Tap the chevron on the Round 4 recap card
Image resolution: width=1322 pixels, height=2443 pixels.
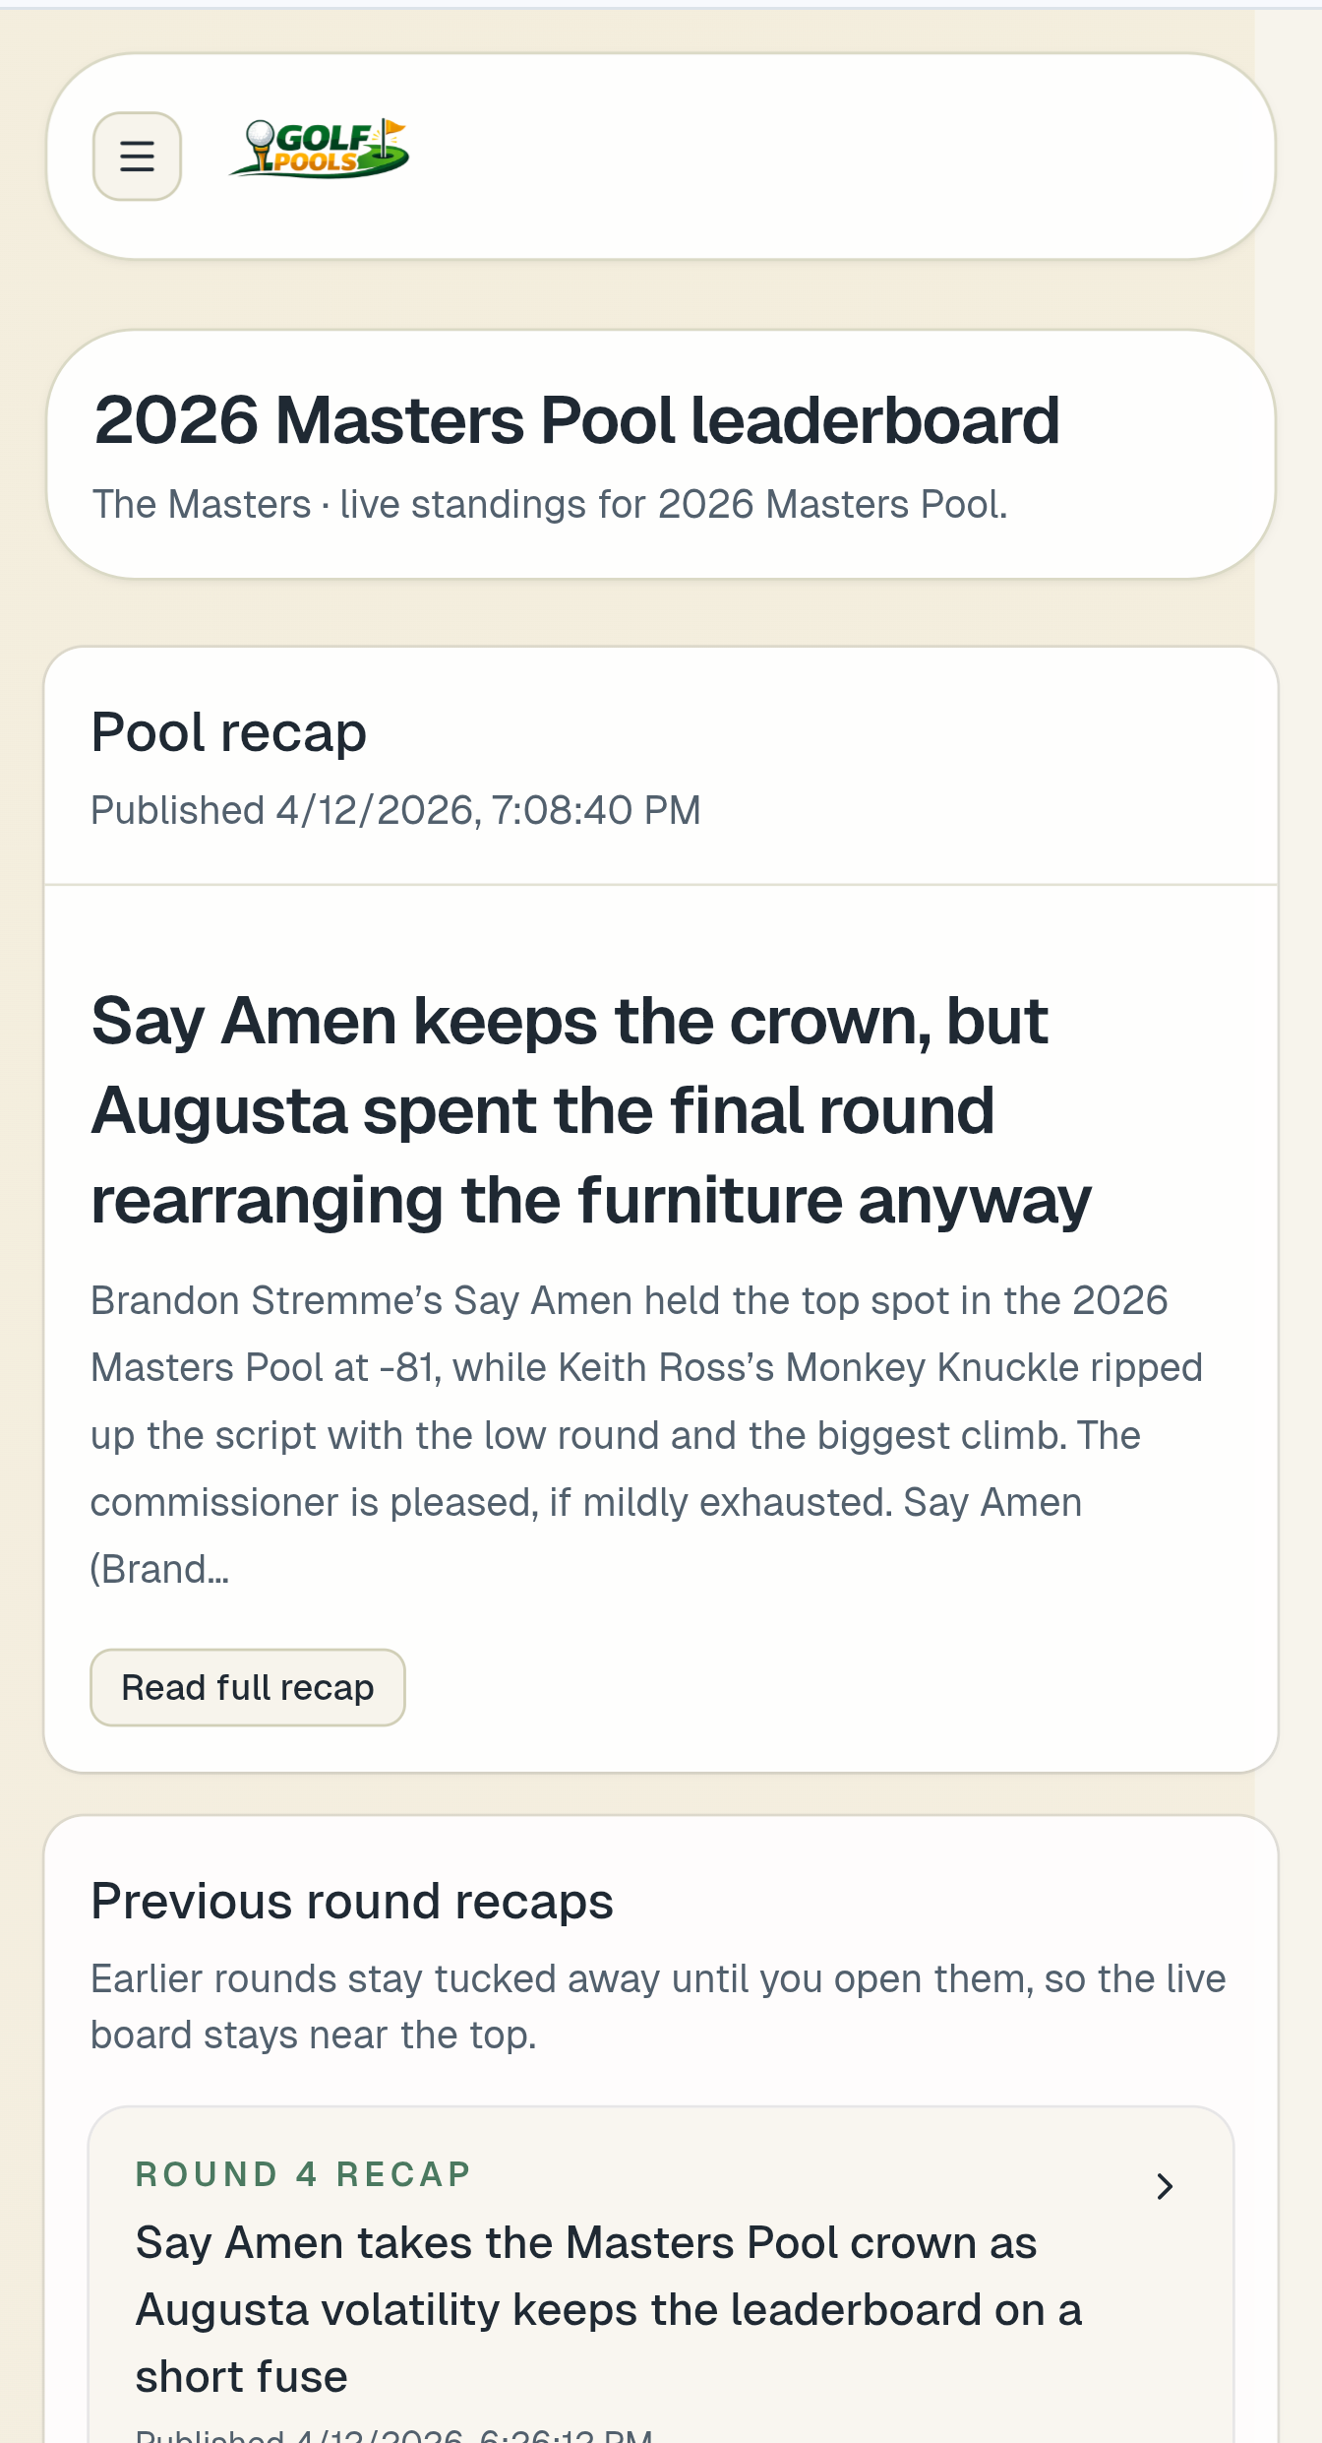1165,2186
